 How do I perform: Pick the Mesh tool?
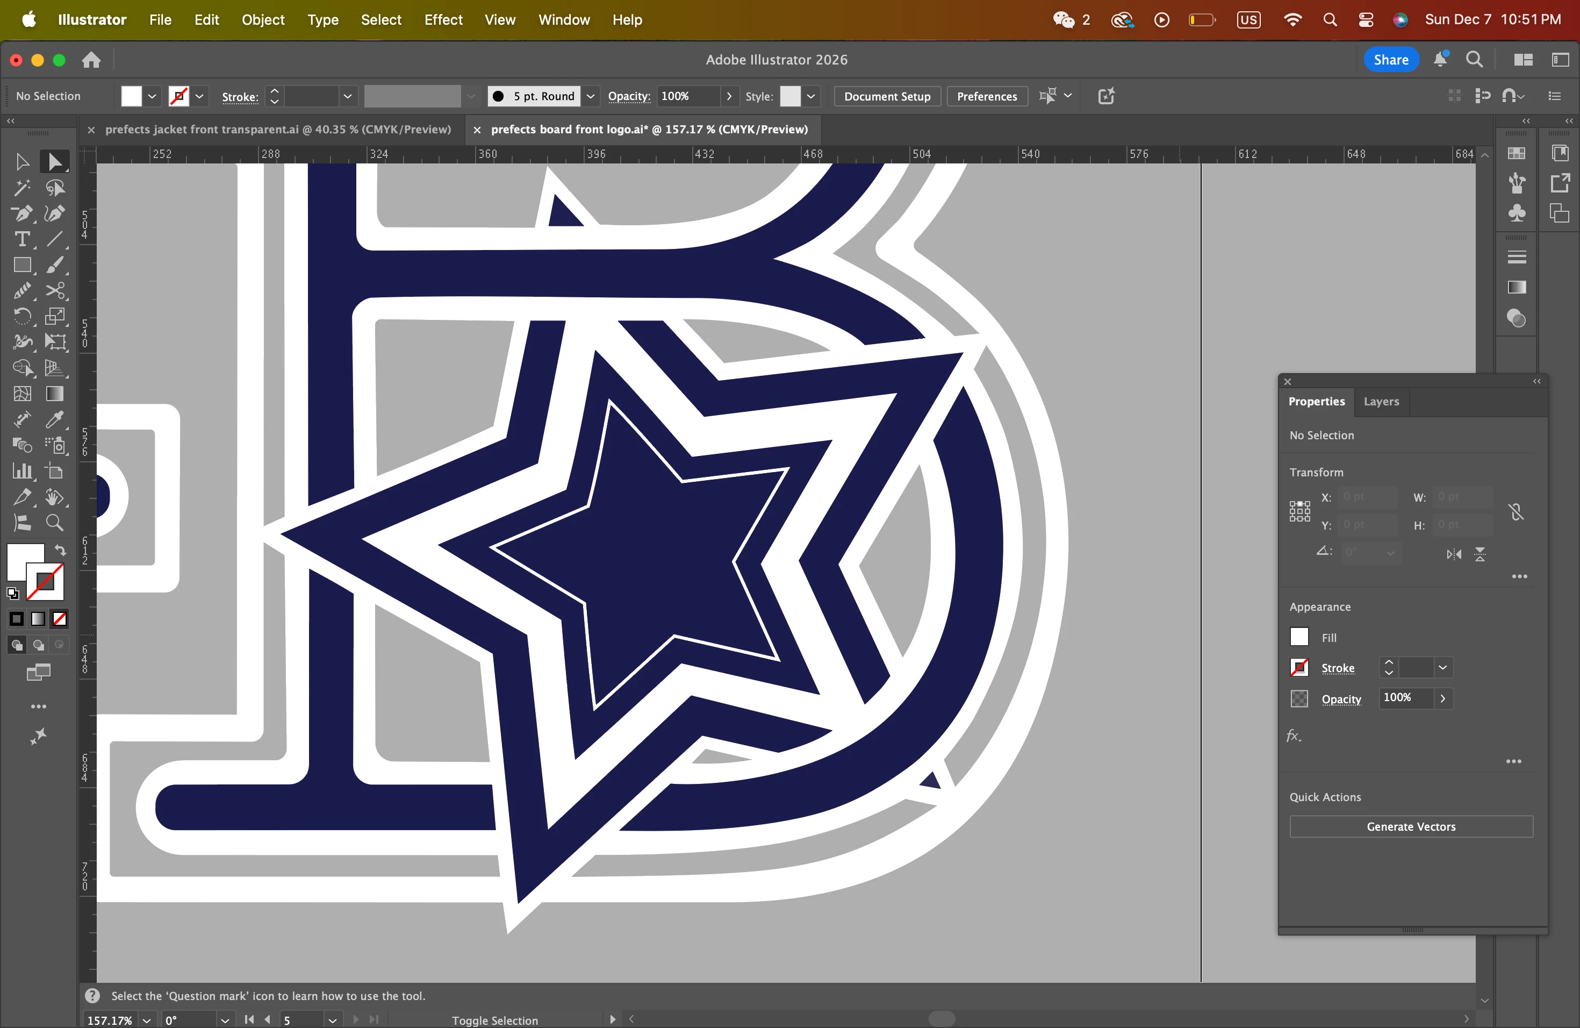(x=22, y=394)
